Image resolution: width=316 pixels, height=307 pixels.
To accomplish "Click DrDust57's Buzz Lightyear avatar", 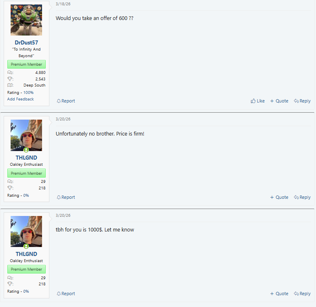I will [27, 20].
